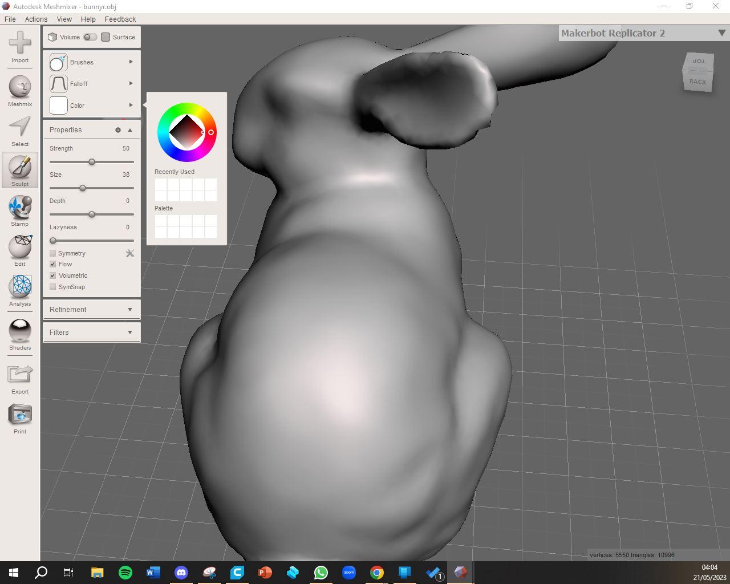730x584 pixels.
Task: Click the Strength value 50
Action: click(126, 148)
